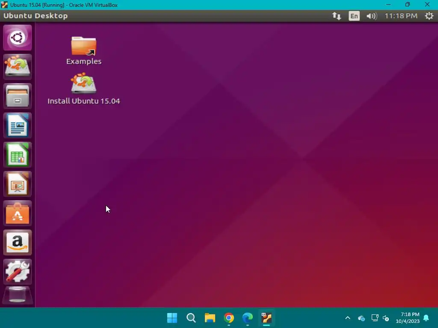Open the Ubuntu Dash search launcher

pyautogui.click(x=17, y=38)
